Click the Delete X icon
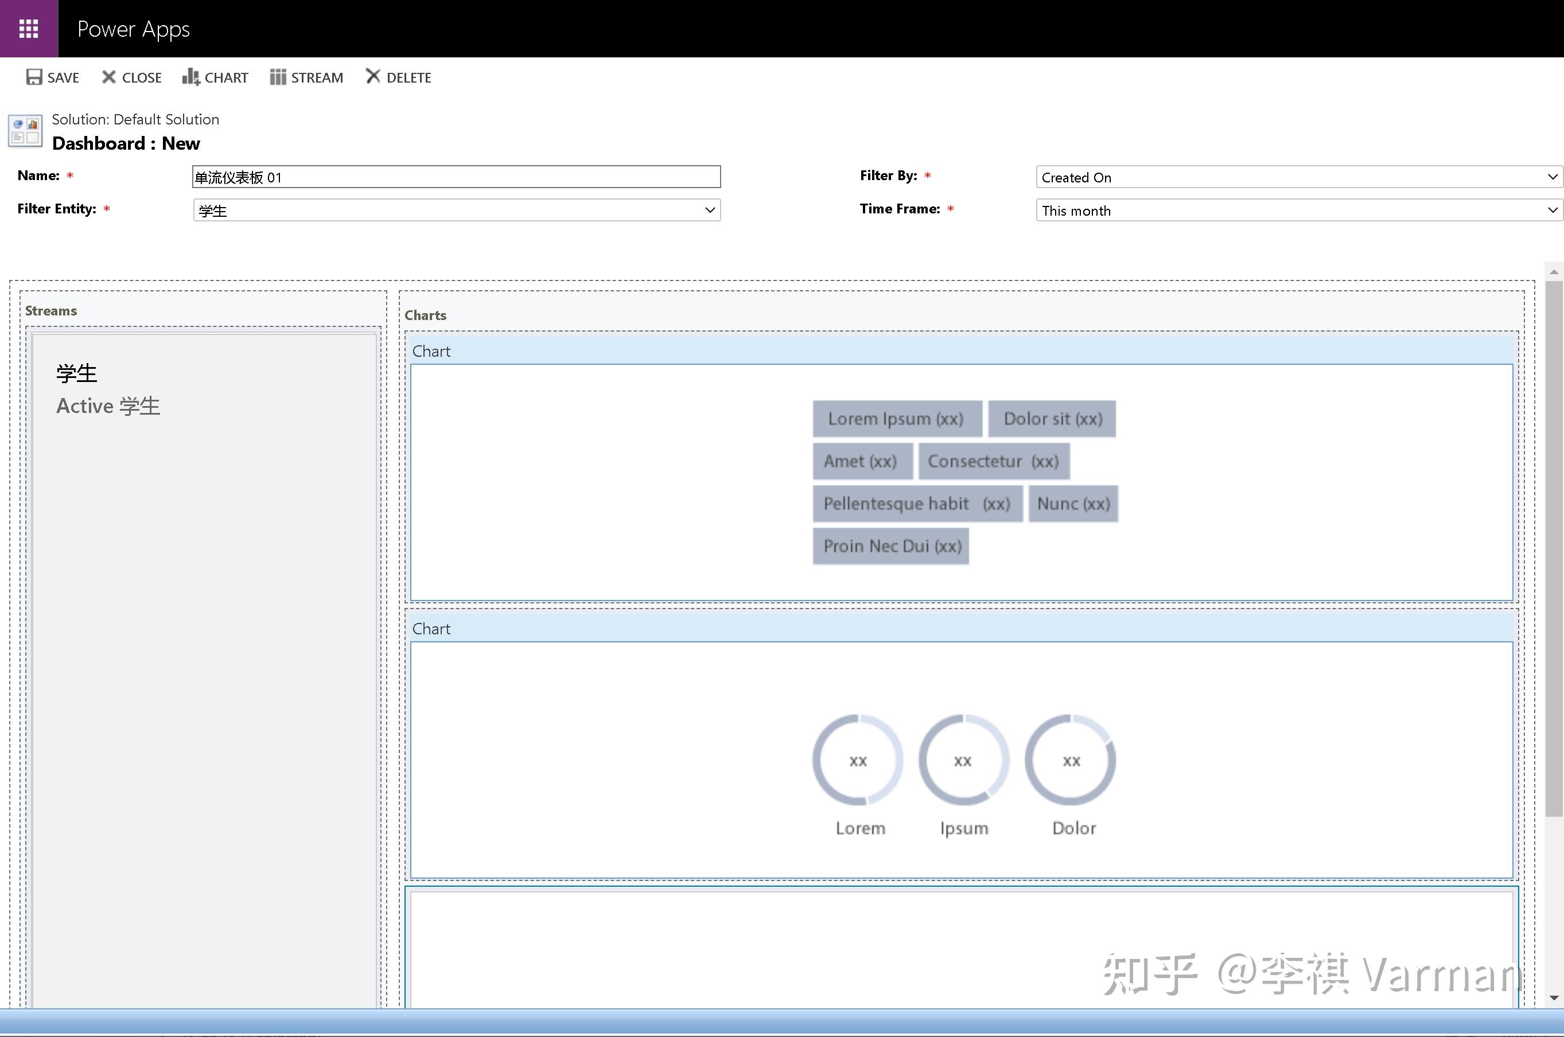1564x1037 pixels. pyautogui.click(x=373, y=77)
